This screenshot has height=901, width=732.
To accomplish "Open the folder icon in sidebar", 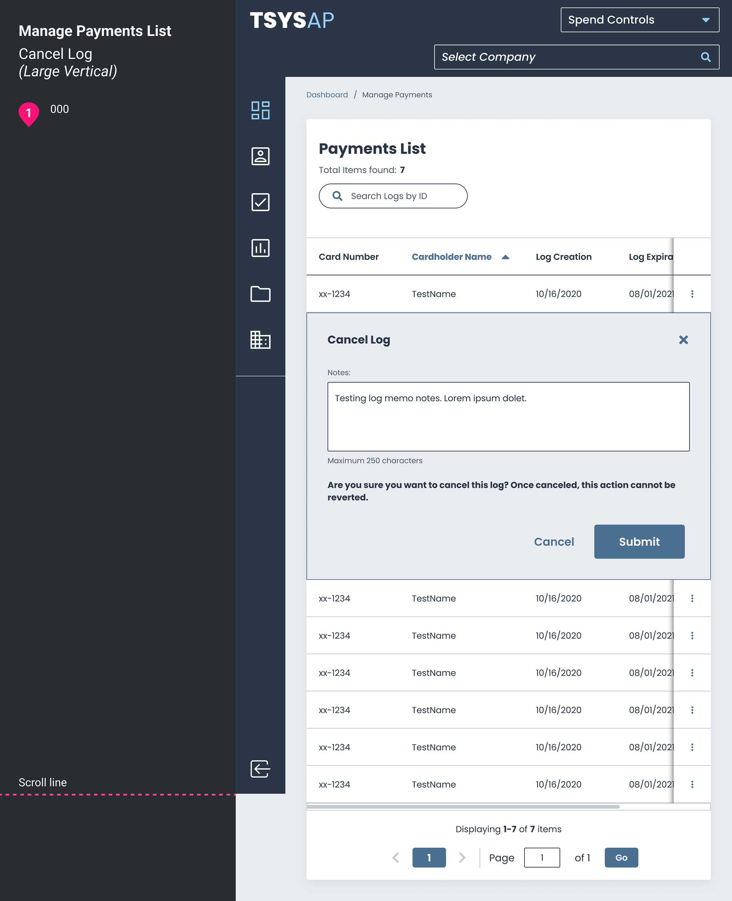I will (260, 294).
